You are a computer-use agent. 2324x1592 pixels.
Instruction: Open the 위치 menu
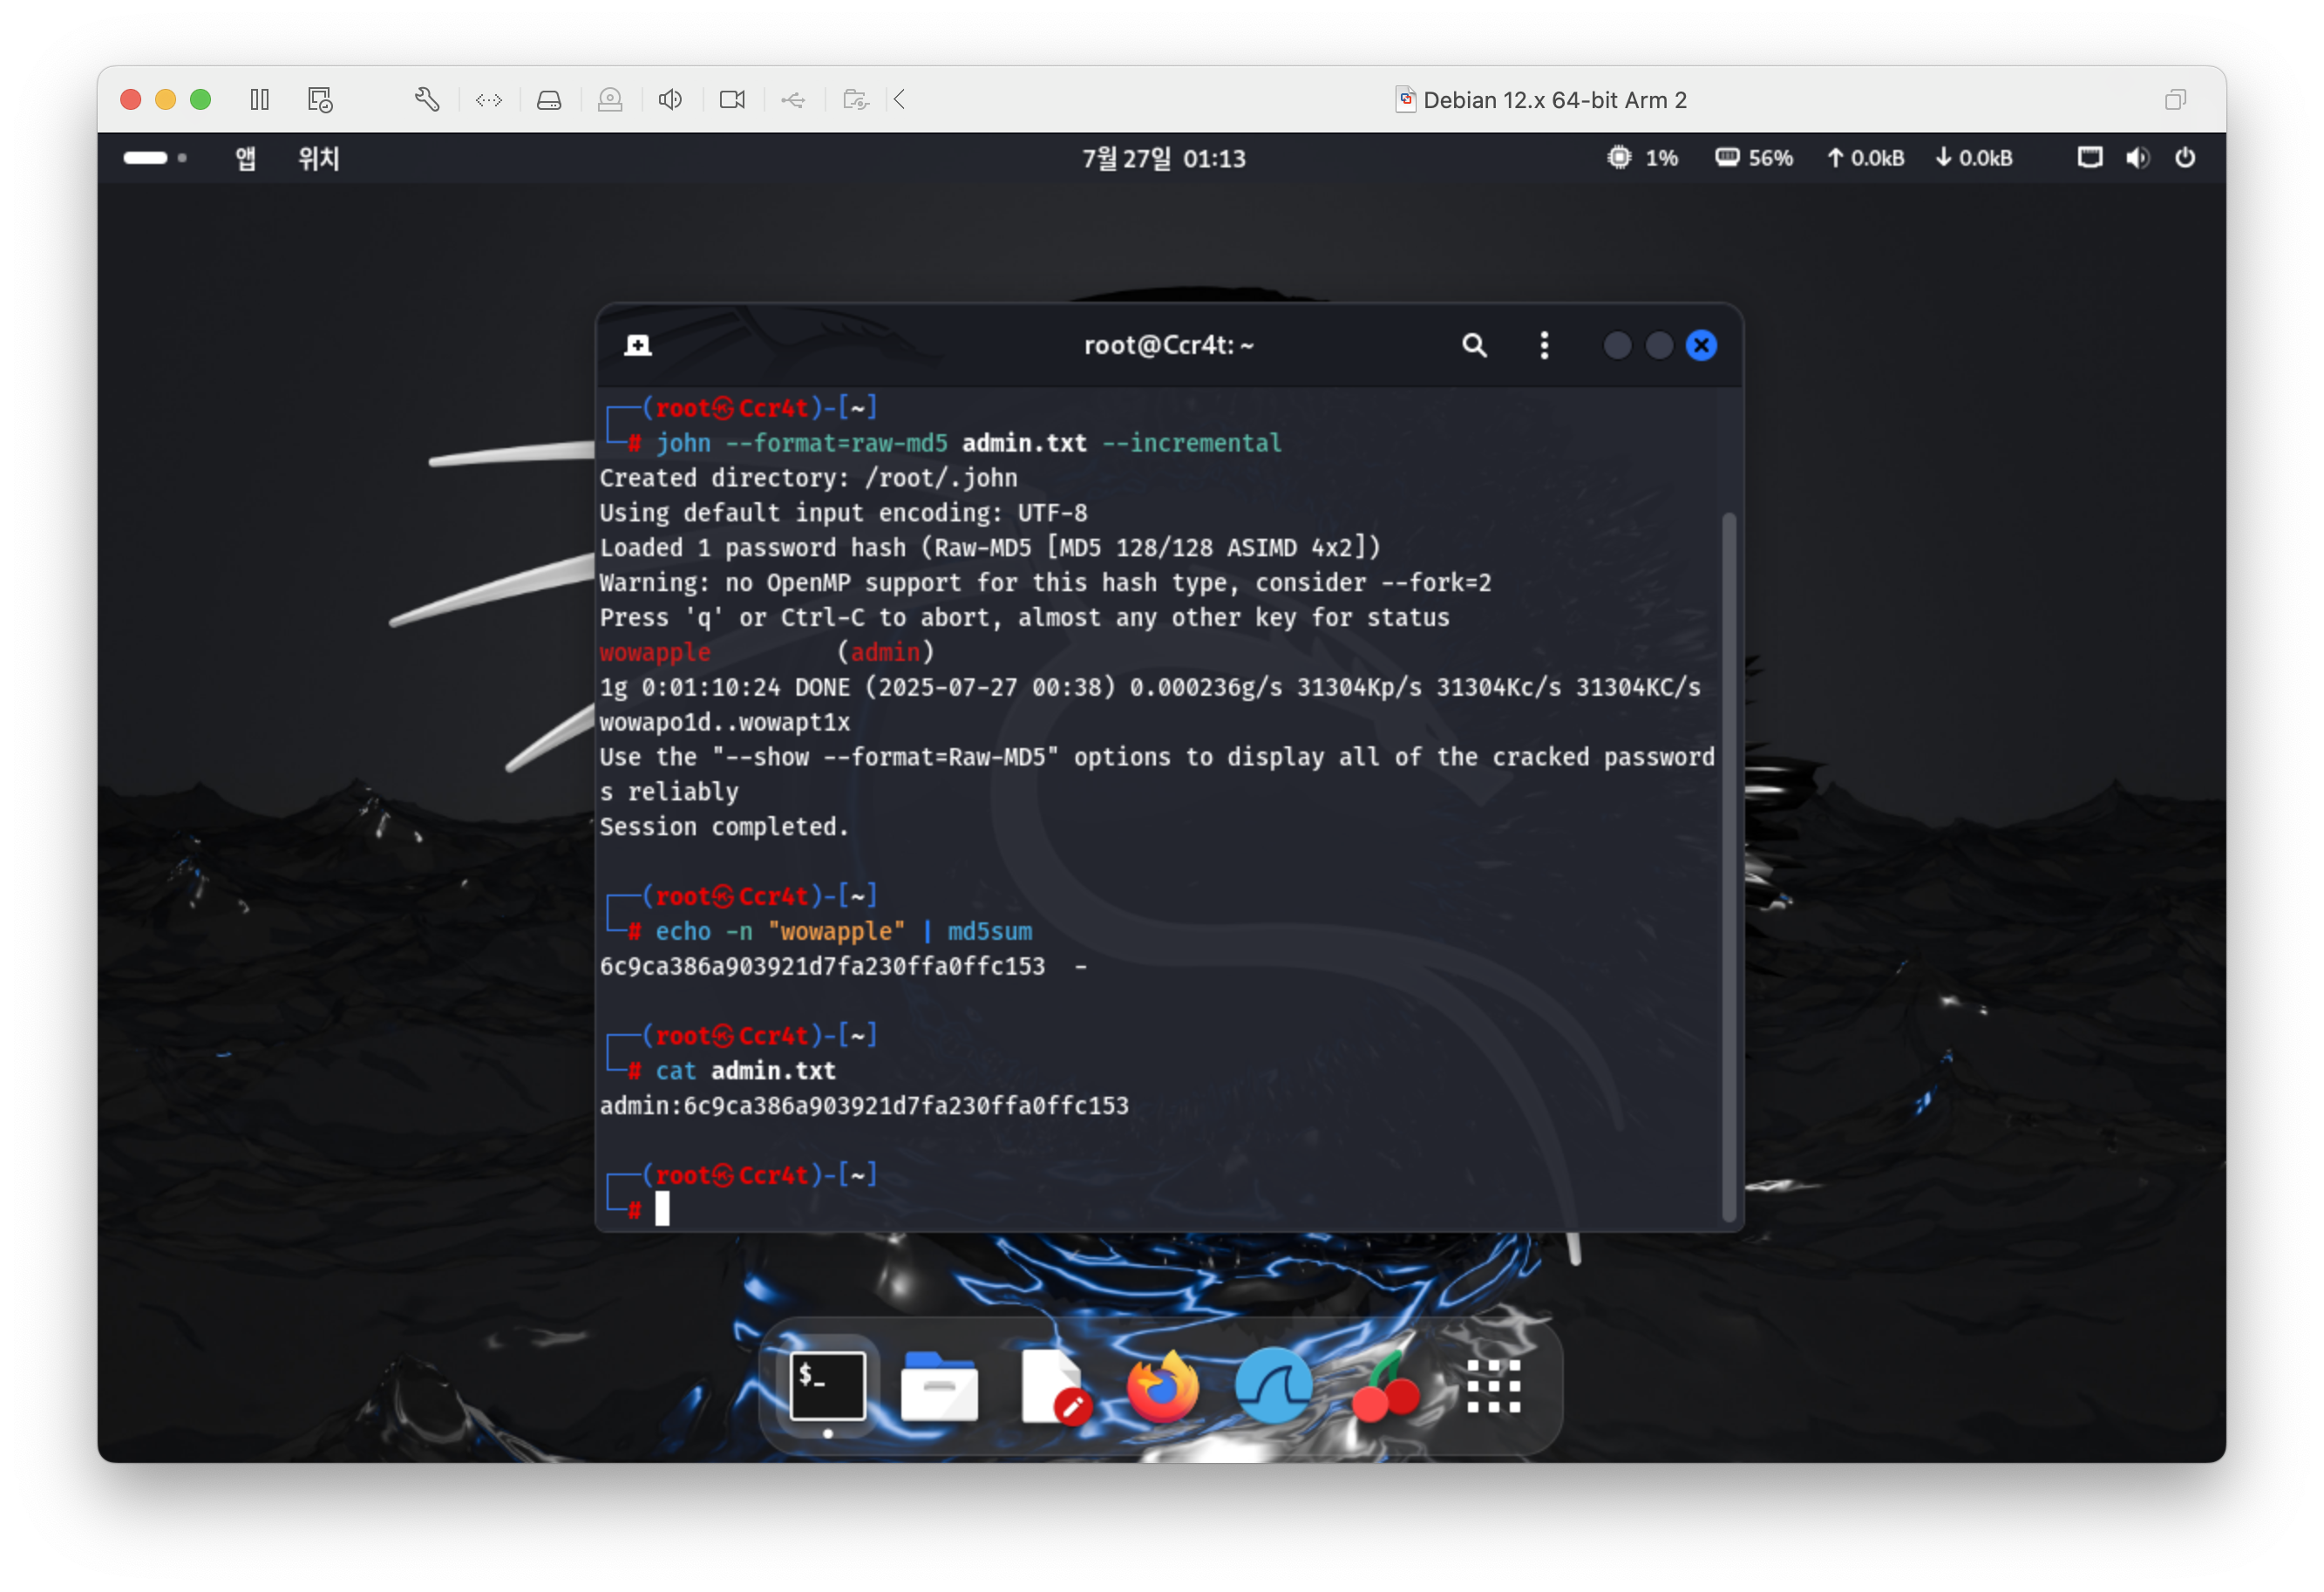[x=319, y=158]
